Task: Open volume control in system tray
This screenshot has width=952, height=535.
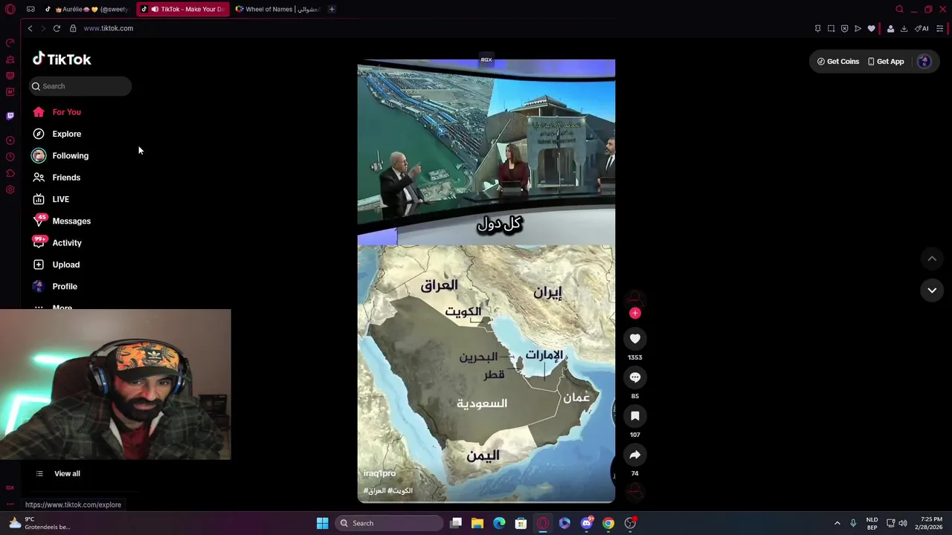Action: pos(903,523)
